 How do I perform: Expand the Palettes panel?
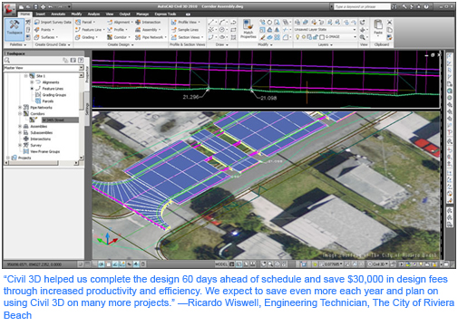tap(18, 44)
